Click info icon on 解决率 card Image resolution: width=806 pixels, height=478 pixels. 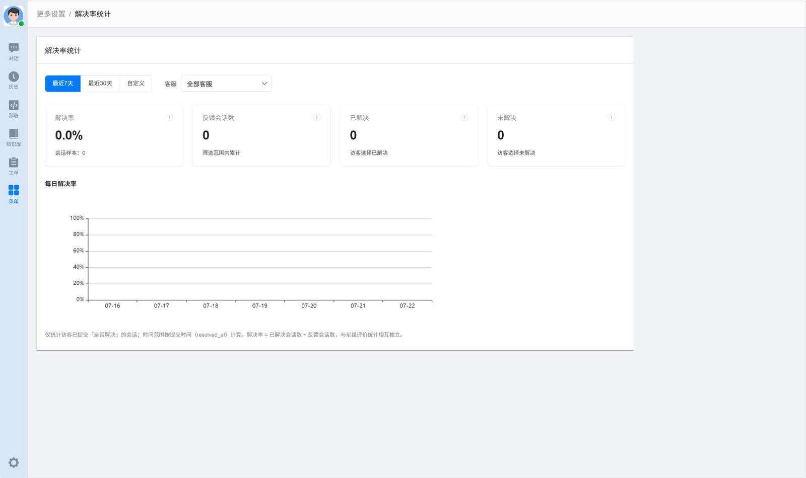[169, 117]
